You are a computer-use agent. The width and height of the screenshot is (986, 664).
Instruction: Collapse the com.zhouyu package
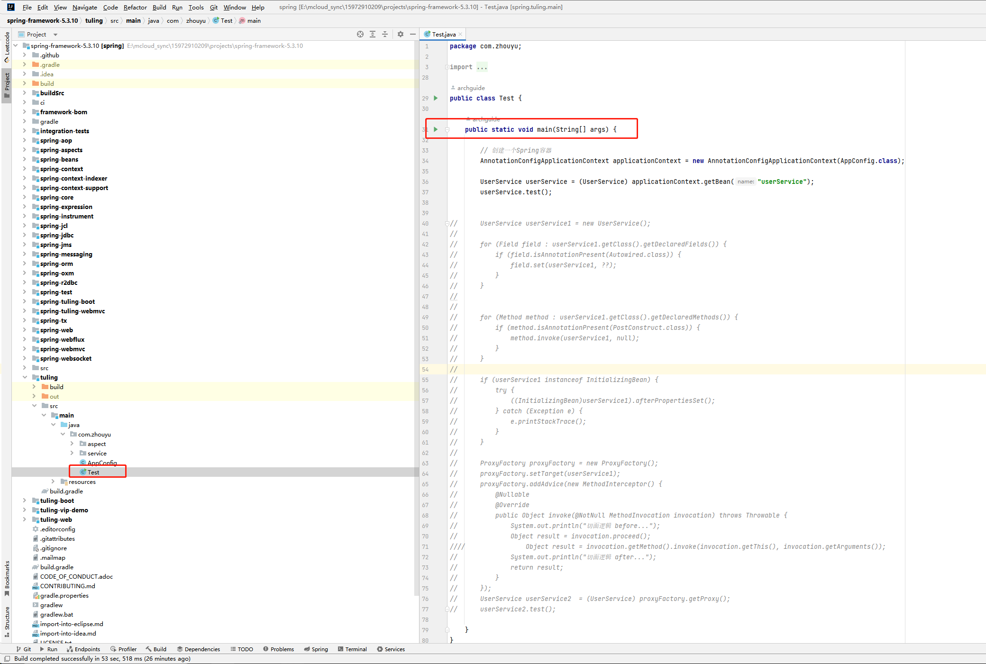62,434
